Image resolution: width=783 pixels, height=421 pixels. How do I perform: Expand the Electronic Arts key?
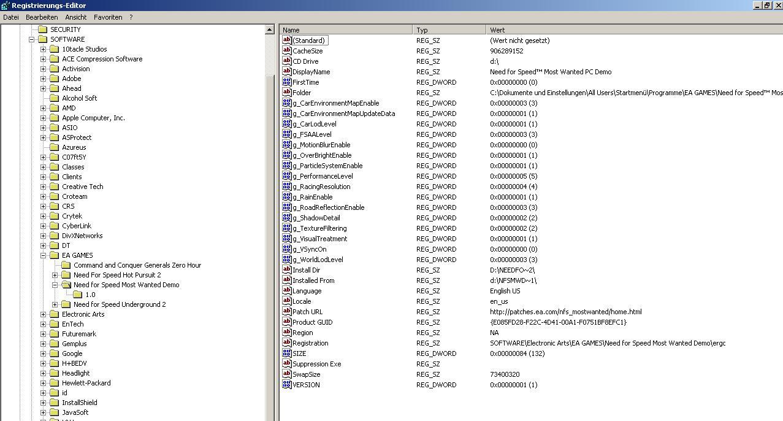pyautogui.click(x=44, y=314)
